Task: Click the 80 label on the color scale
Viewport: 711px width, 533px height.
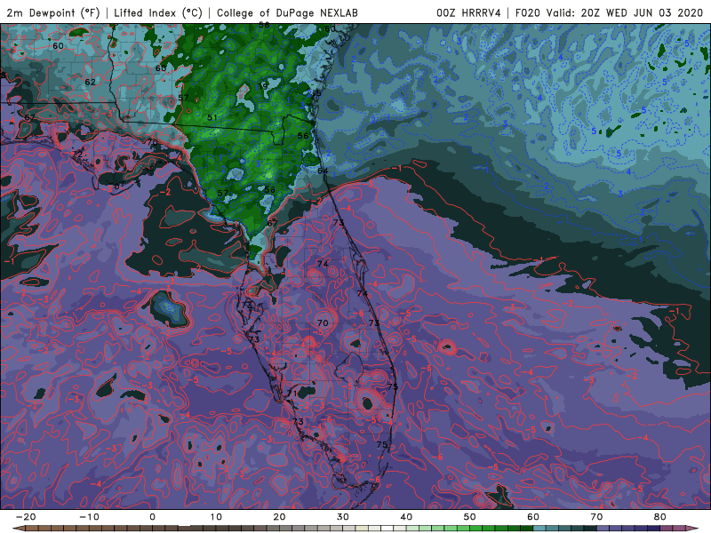Action: click(660, 517)
